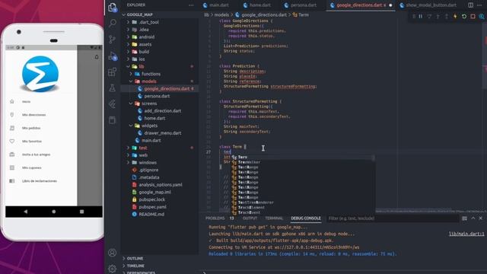Screen dimensions: 487x274
Task: Open the Extensions view
Action: pyautogui.click(x=113, y=72)
